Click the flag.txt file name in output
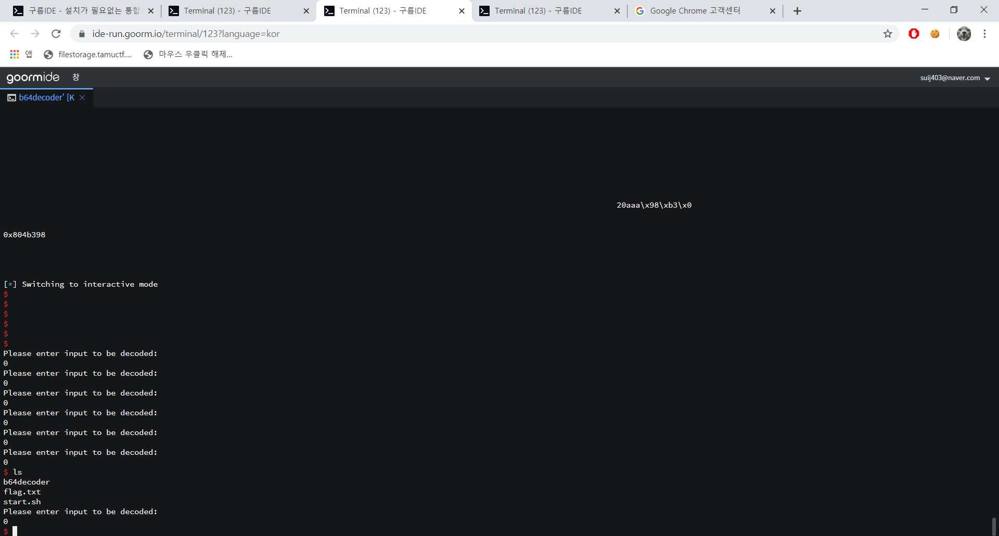This screenshot has height=536, width=999. point(22,492)
